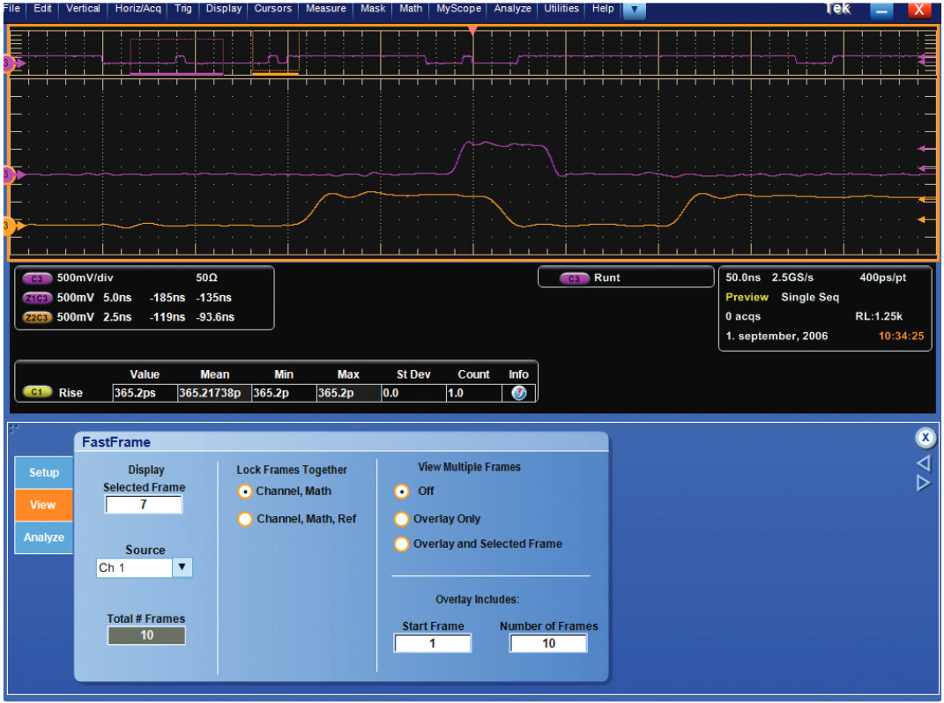Click the Runt trigger button
The image size is (944, 703).
coord(626,277)
